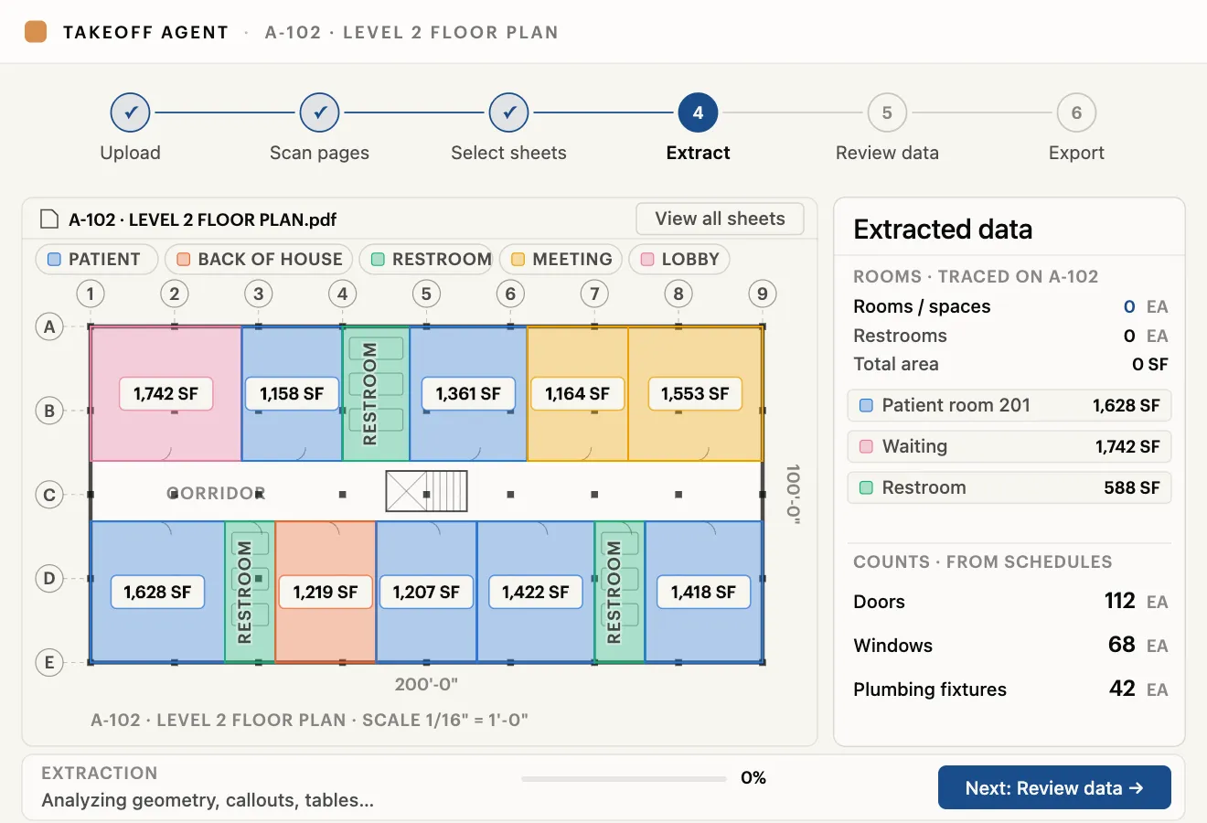1207x823 pixels.
Task: Click grid bubble E
Action: 49,662
